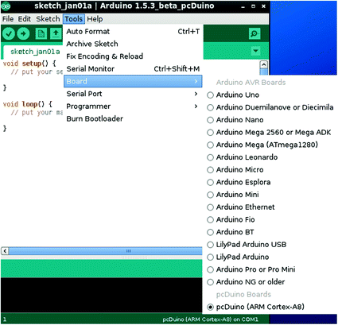
Task: Click status text pcDuino on COM1
Action: (x=210, y=319)
